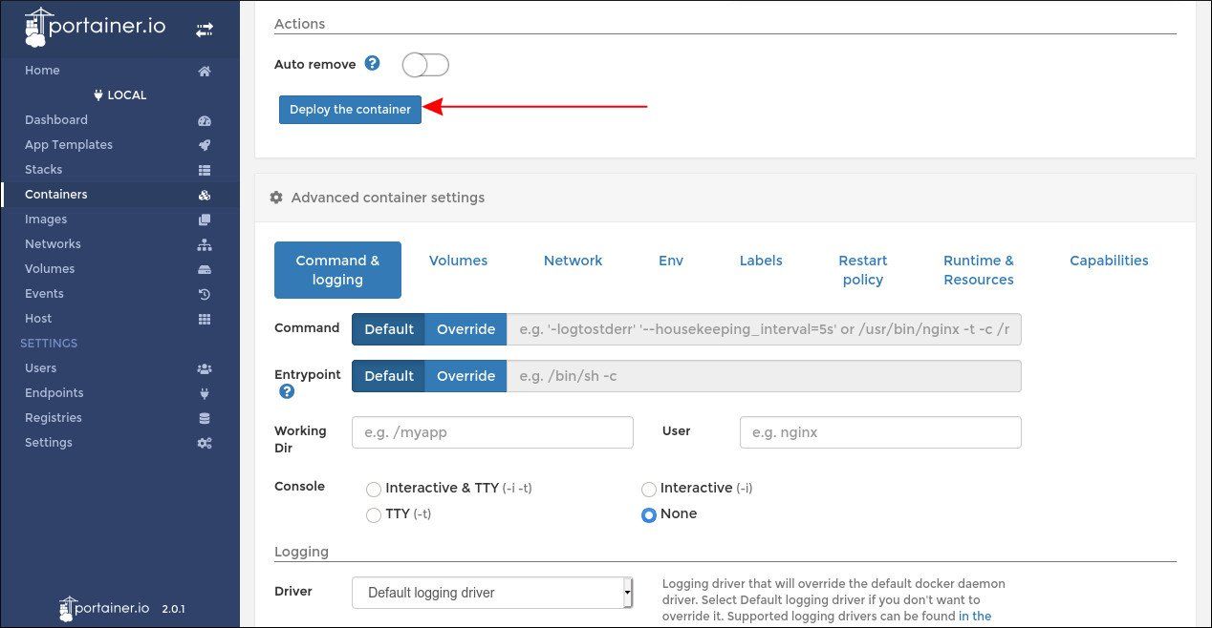Screen dimensions: 1212x628
Task: Click Deploy the container
Action: pyautogui.click(x=349, y=109)
